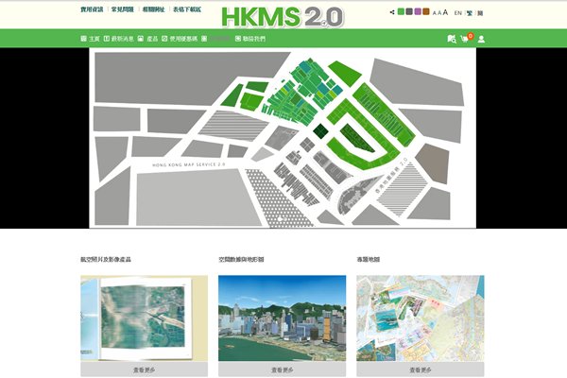Go to 主頁 in the navigation bar
The image size is (567, 378).
(x=94, y=39)
